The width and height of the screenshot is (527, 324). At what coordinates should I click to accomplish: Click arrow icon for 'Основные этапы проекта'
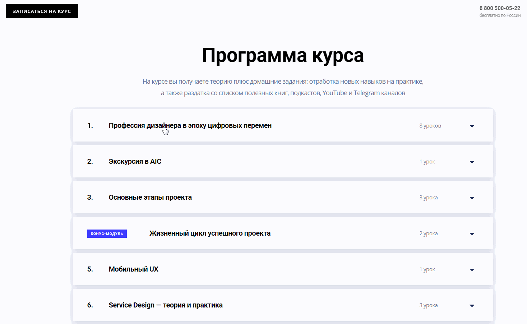click(472, 198)
